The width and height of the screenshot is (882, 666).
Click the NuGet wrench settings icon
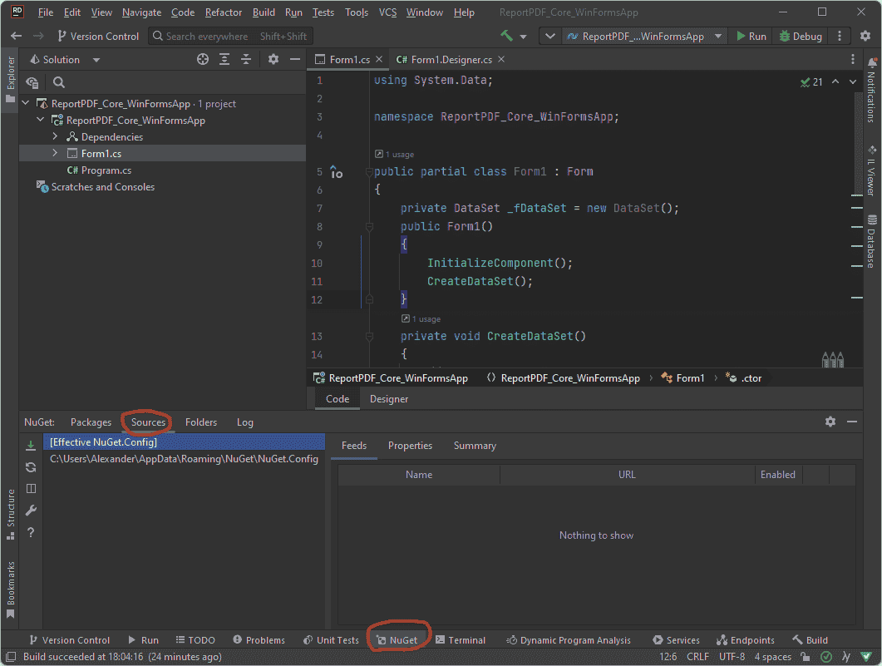click(x=31, y=511)
